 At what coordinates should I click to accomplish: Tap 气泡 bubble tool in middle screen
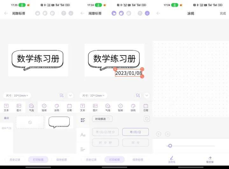pos(108,108)
